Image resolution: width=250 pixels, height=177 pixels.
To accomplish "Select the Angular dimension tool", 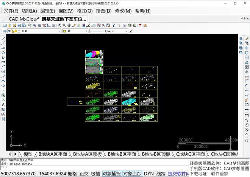I will [x=247, y=135].
